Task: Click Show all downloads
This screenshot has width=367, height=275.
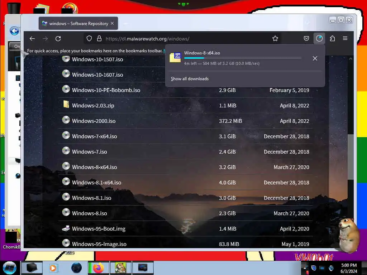Action: [x=190, y=79]
